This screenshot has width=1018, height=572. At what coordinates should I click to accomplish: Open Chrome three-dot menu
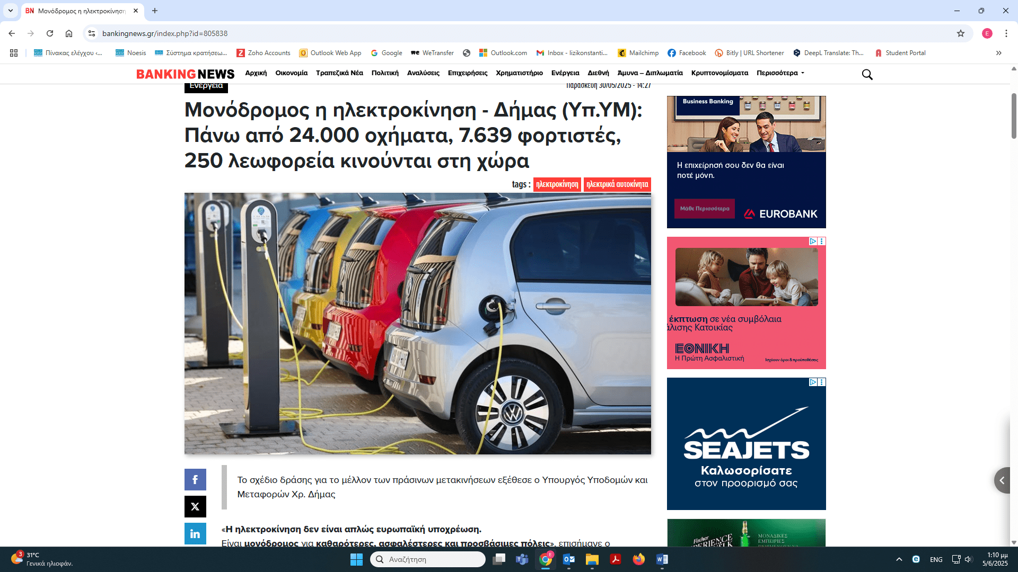tap(1006, 33)
